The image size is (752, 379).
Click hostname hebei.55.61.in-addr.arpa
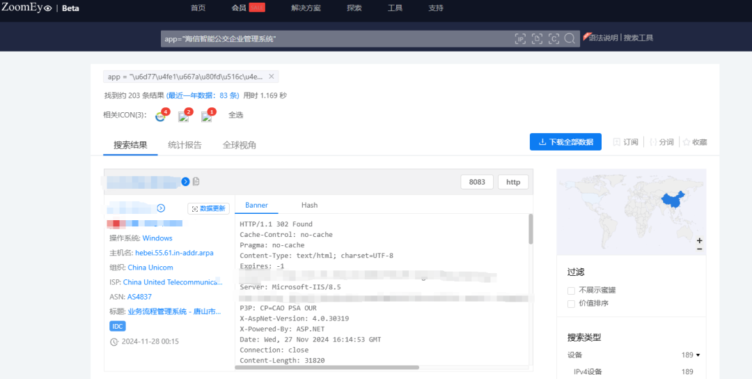(x=175, y=253)
